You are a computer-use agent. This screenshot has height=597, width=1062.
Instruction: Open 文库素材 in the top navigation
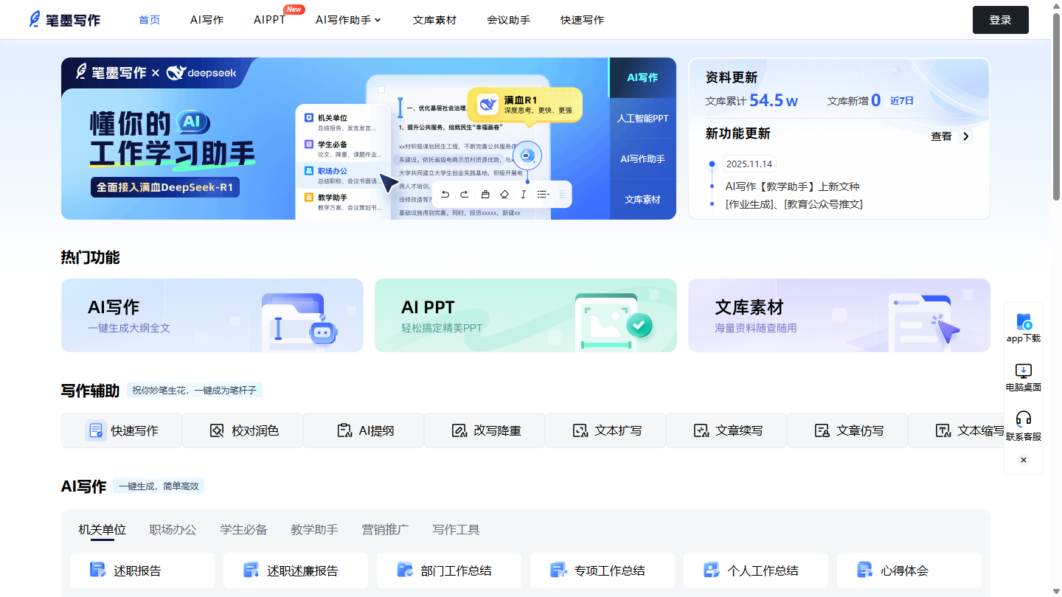pyautogui.click(x=435, y=20)
